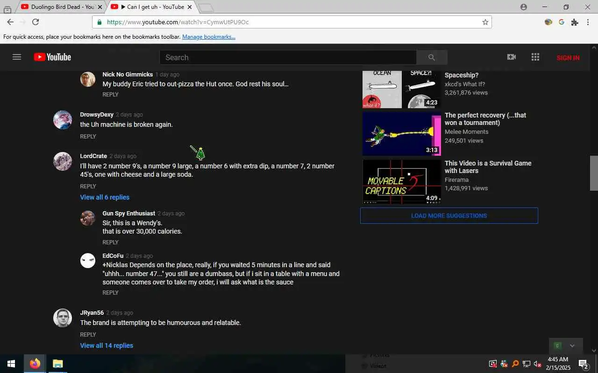Open Nick No Gimmicks' channel name
The height and width of the screenshot is (373, 598).
128,74
